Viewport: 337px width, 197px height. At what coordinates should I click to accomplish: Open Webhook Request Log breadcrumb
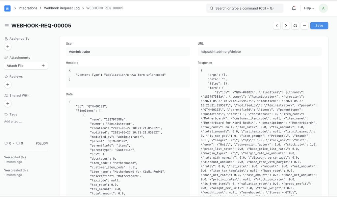[x=62, y=8]
